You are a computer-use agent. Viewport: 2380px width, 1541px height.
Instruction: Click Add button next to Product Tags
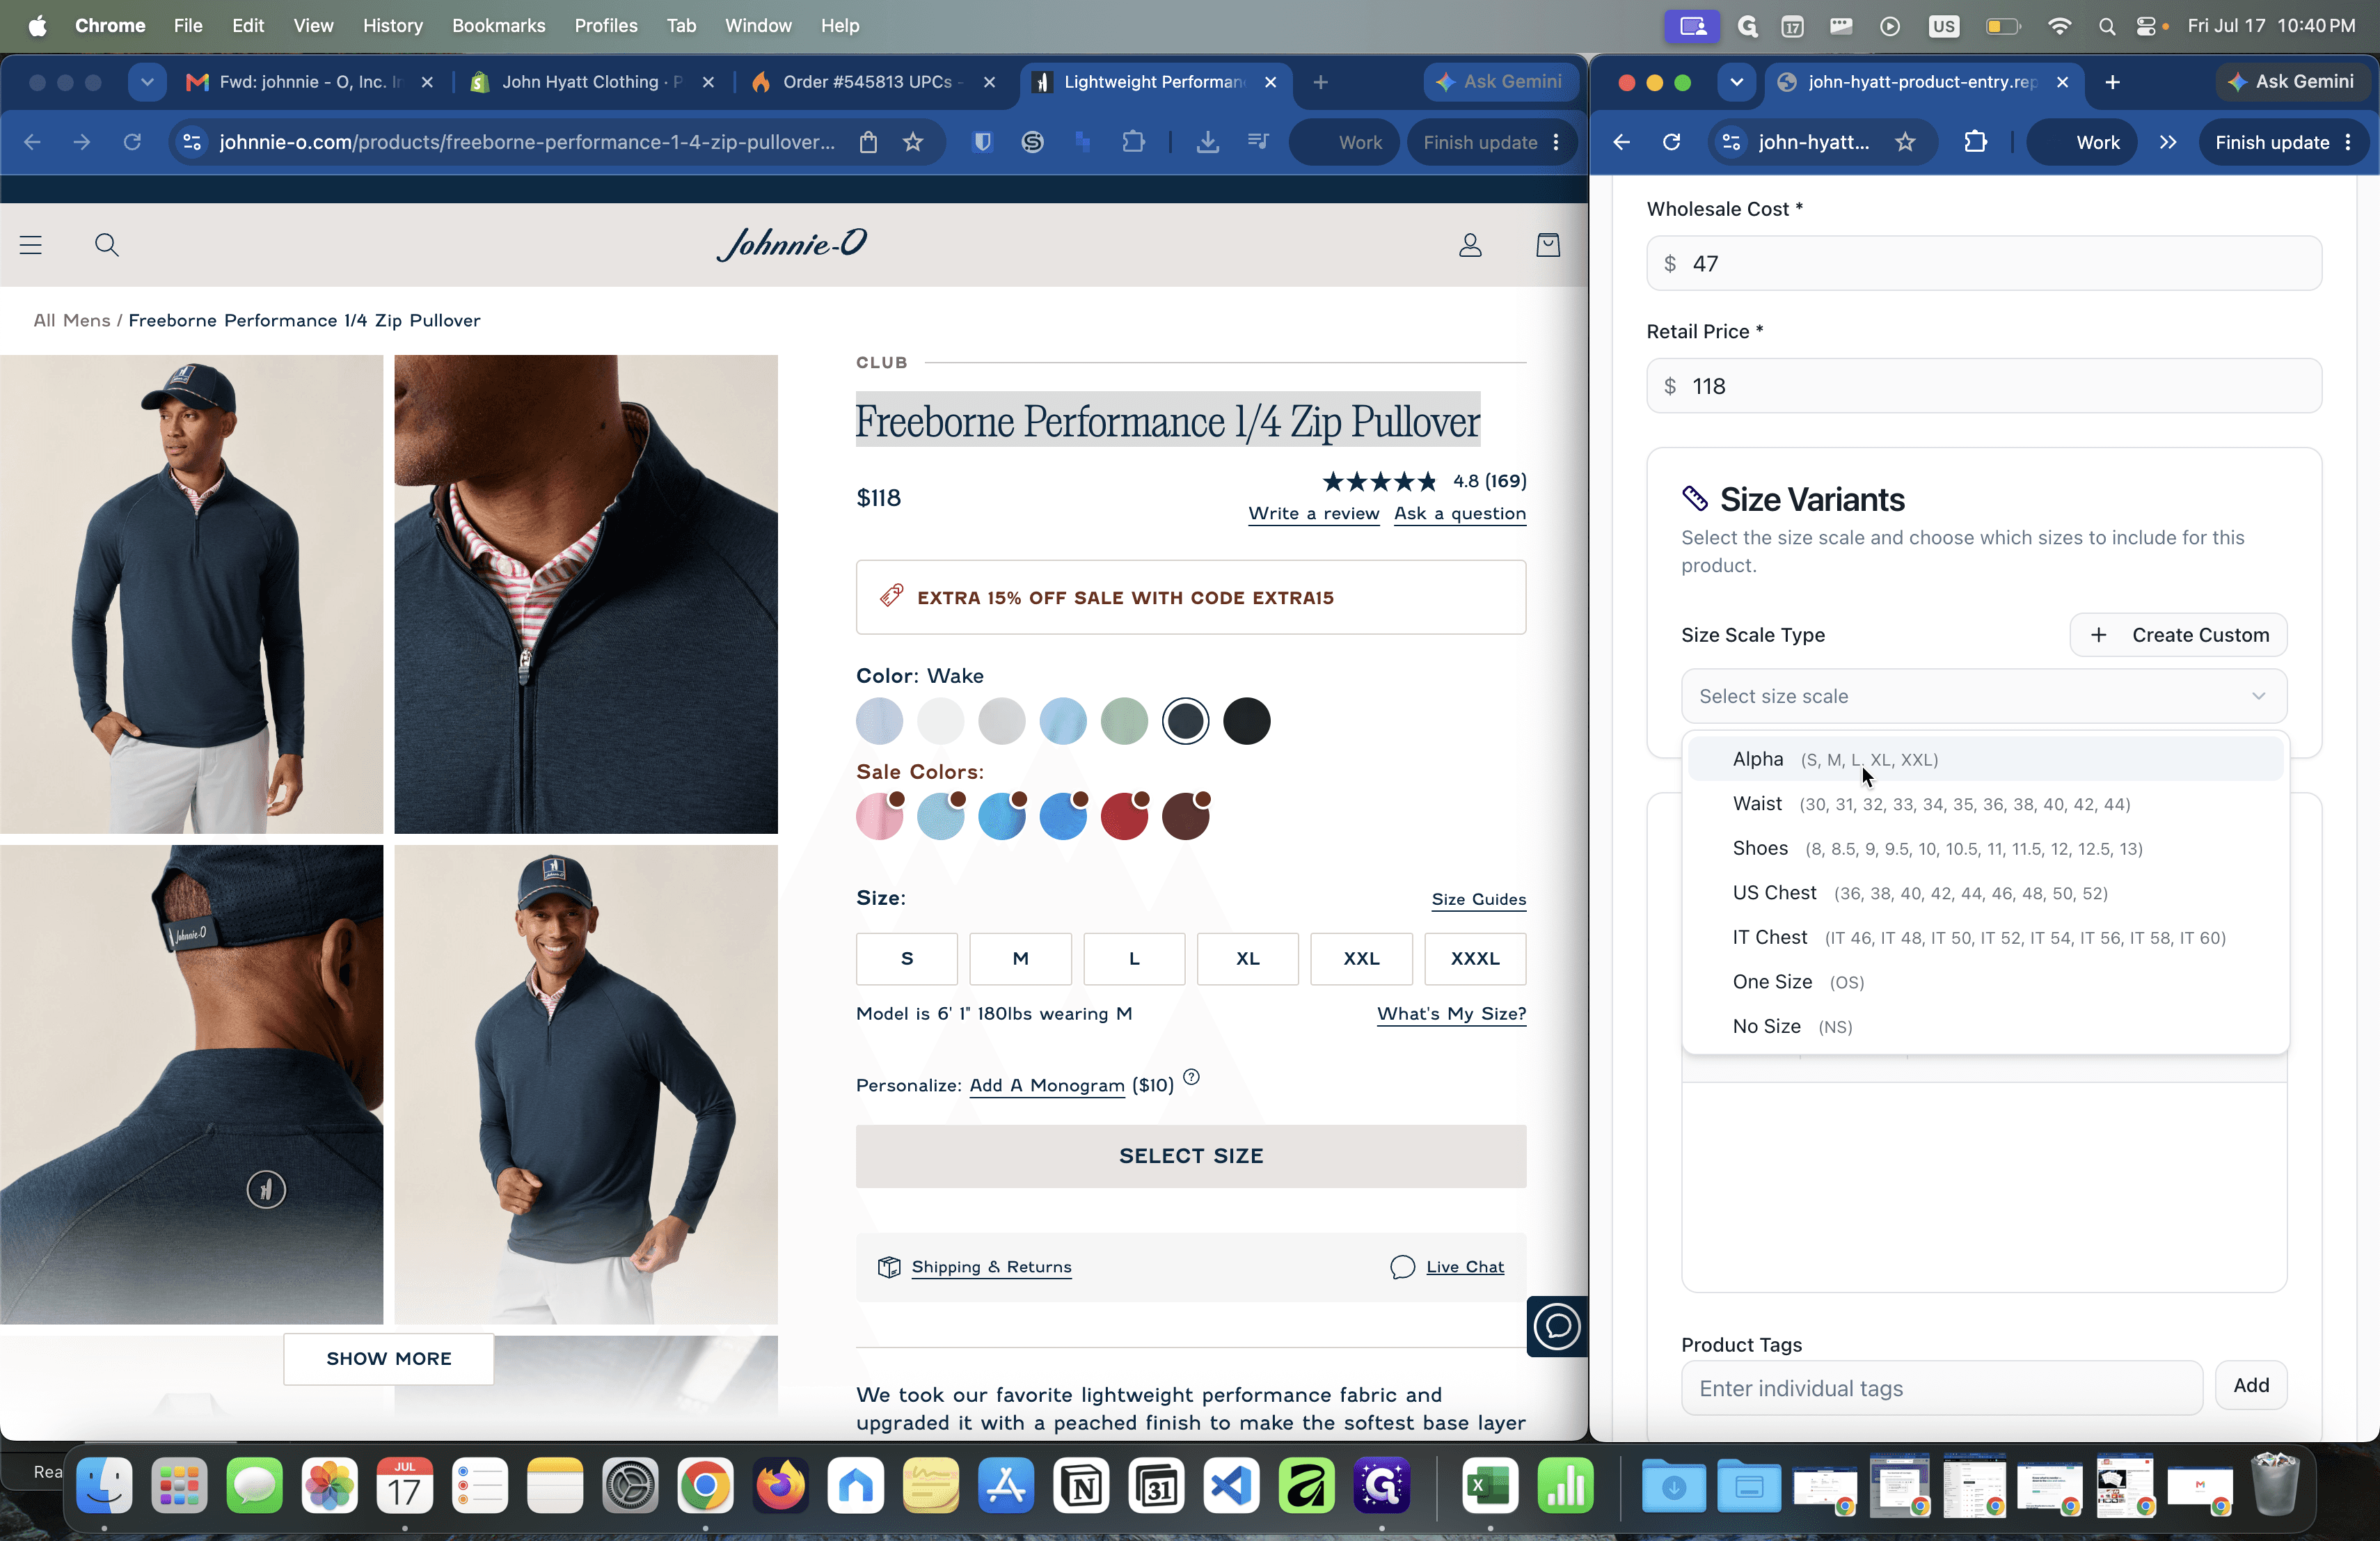(2251, 1385)
